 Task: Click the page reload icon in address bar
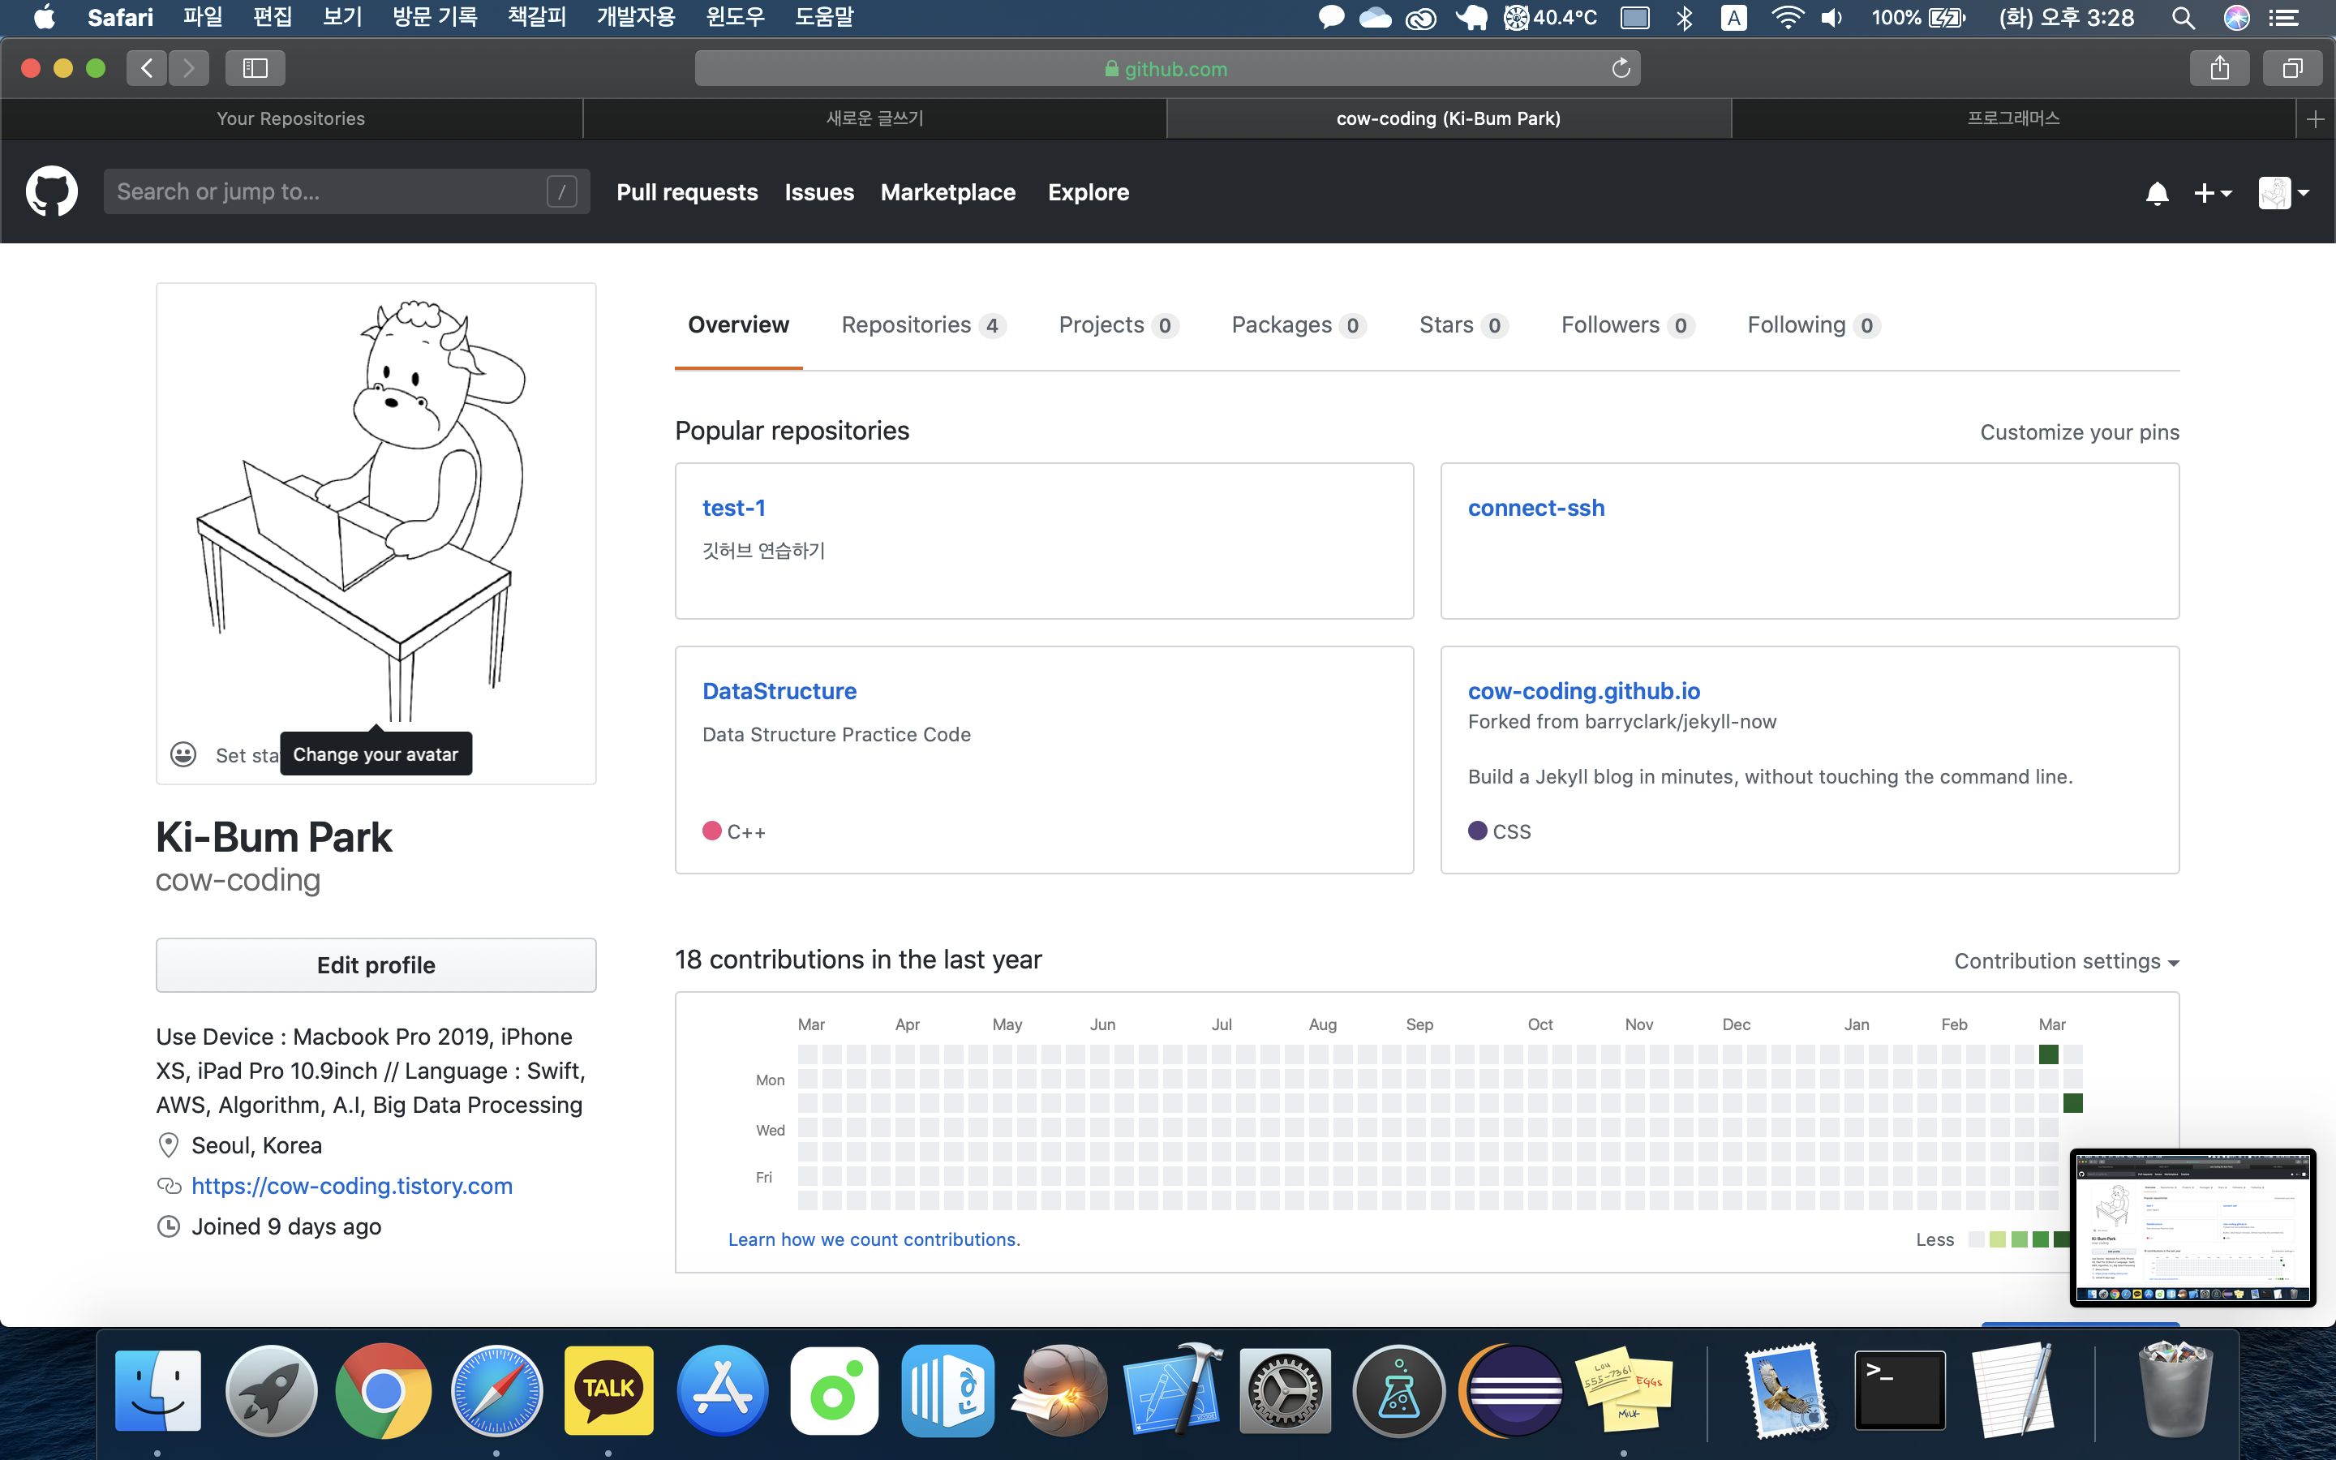pos(1621,69)
